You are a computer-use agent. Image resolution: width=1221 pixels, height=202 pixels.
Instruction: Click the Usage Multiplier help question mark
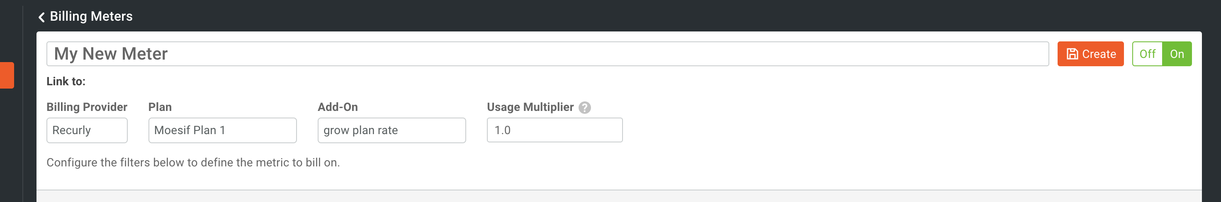click(x=584, y=108)
